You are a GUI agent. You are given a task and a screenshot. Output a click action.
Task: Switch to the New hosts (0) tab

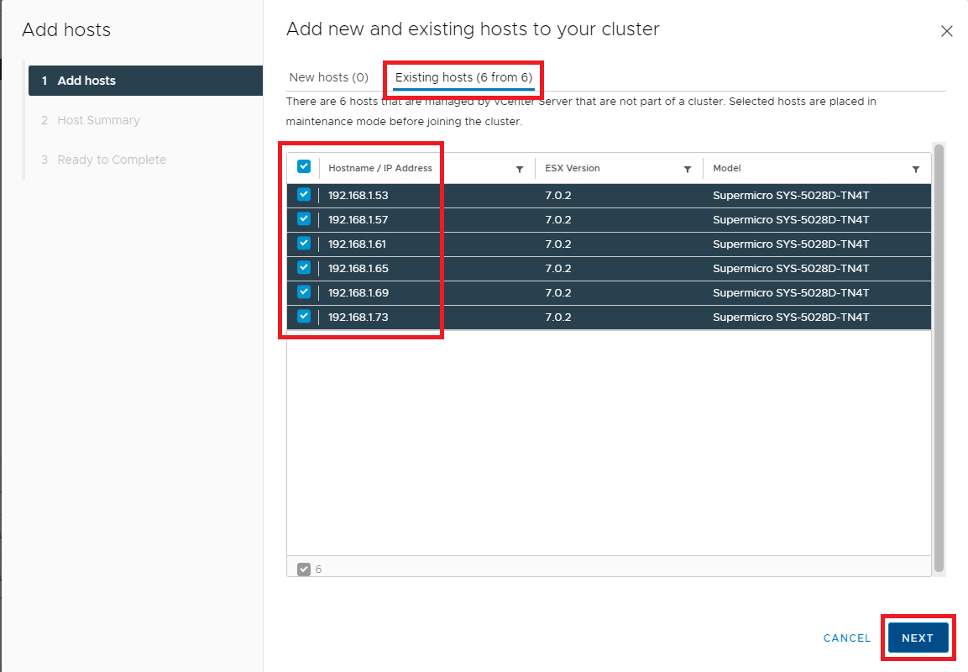(x=328, y=77)
